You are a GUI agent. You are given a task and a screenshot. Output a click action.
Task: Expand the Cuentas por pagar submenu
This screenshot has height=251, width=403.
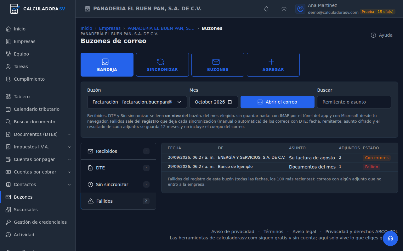(x=38, y=159)
